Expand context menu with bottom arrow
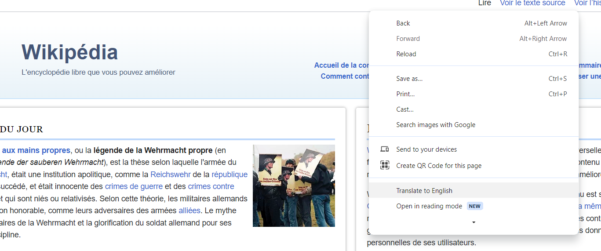The height and width of the screenshot is (251, 601). [x=474, y=222]
